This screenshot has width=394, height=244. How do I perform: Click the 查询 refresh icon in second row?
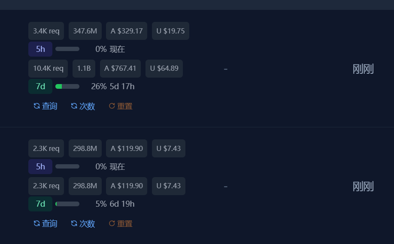coord(36,223)
